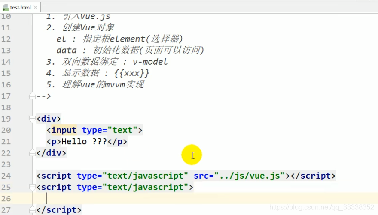This screenshot has width=378, height=215.
Task: Toggle the closing script fold marker at line 27
Action: coord(32,210)
